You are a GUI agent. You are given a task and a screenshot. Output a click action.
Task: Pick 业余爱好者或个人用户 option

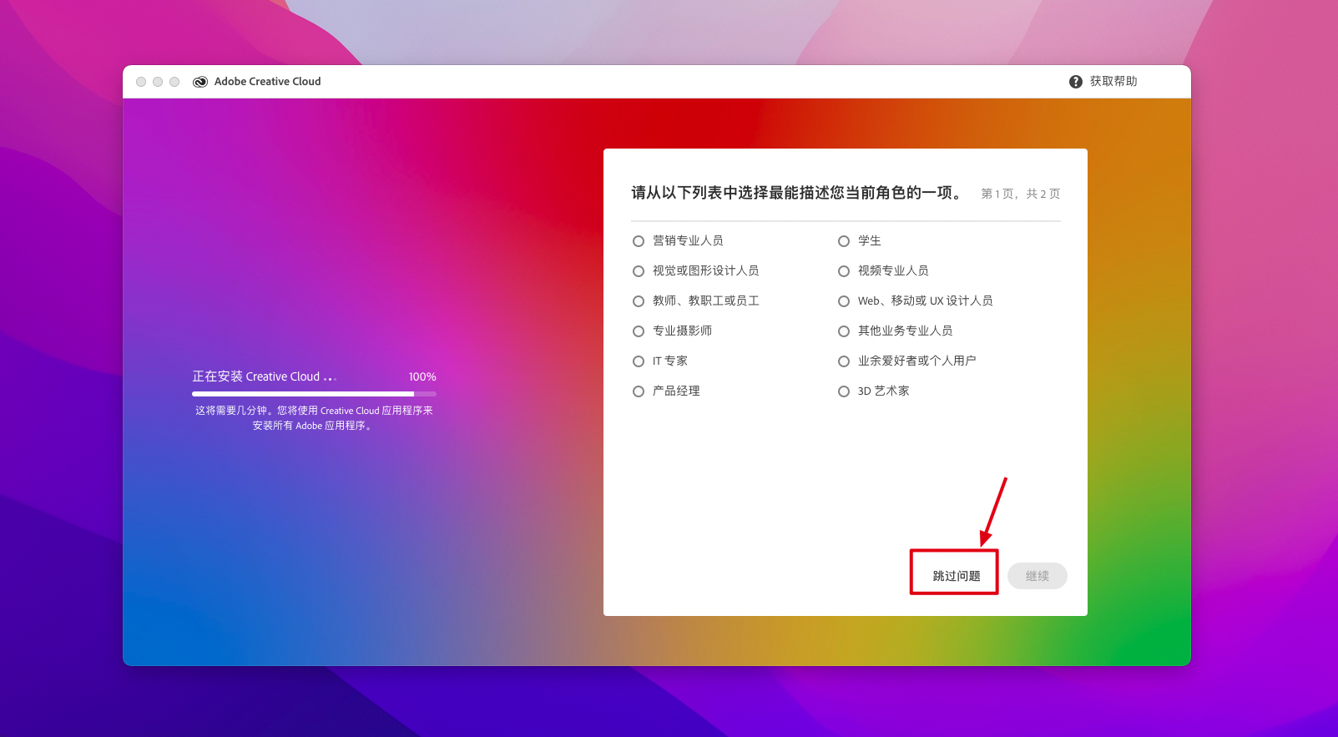[x=844, y=361]
